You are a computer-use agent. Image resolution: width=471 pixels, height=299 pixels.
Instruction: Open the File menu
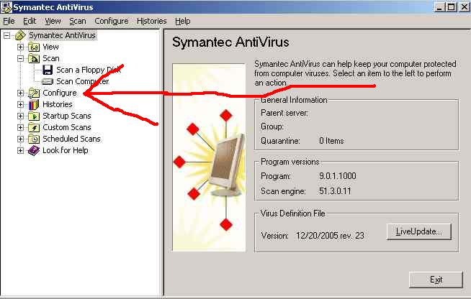[9, 22]
